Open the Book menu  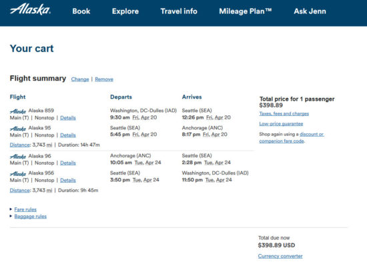tap(81, 11)
